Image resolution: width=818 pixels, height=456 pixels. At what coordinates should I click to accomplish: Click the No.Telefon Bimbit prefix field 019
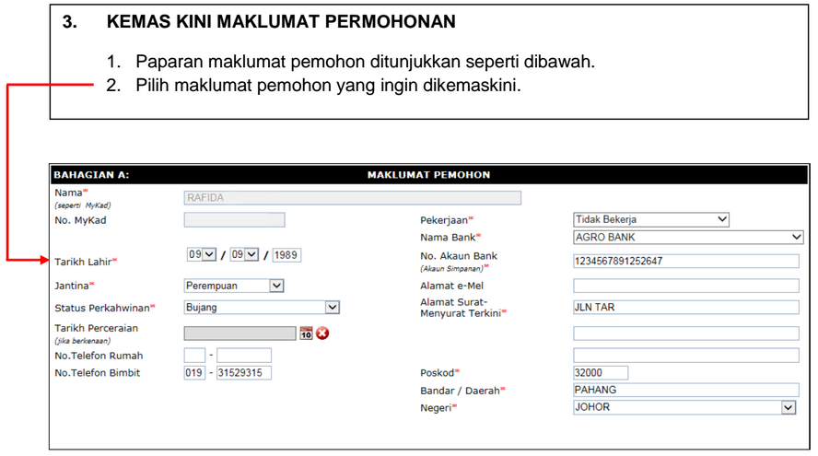coord(194,372)
